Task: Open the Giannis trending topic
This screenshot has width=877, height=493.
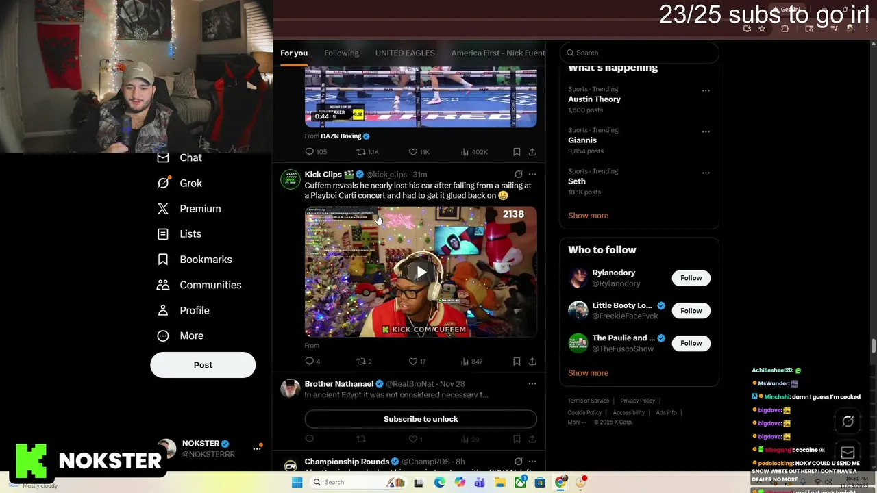Action: click(x=582, y=140)
